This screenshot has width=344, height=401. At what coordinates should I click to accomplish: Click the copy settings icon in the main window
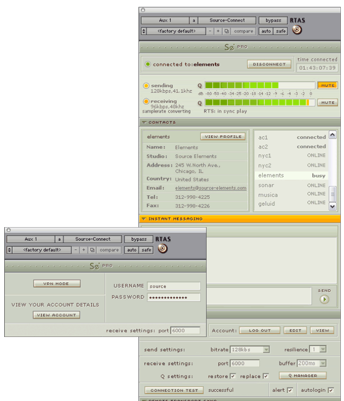(227, 31)
